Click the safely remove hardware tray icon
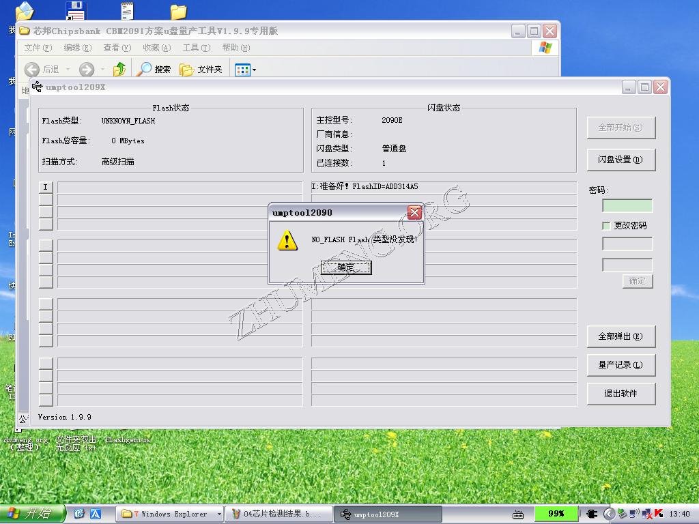 point(623,514)
